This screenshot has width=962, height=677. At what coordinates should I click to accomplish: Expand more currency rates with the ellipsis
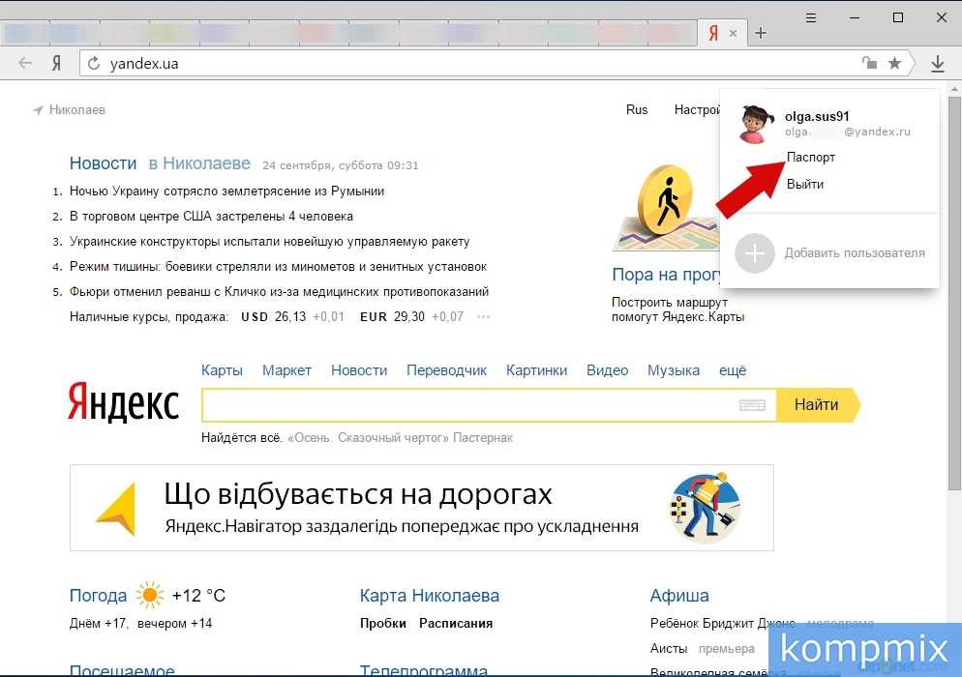coord(484,316)
